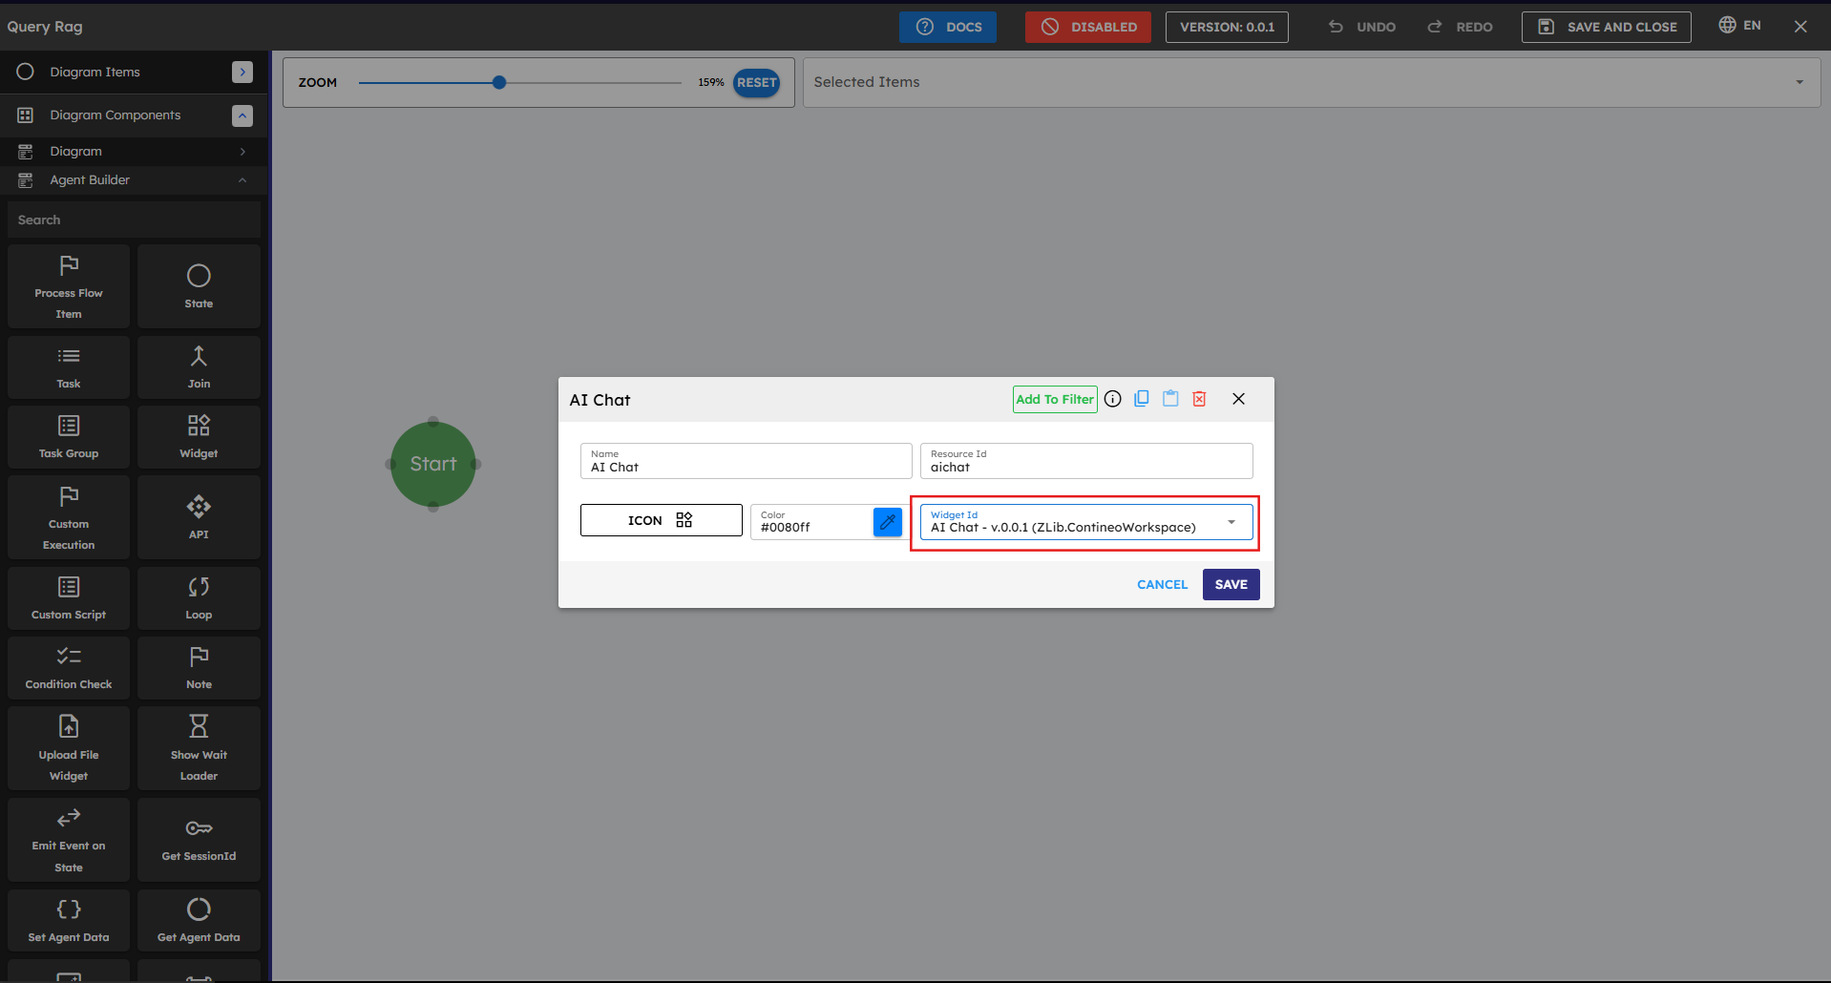Select the Condition Check component
Screen dimensions: 1831x983
(x=69, y=668)
